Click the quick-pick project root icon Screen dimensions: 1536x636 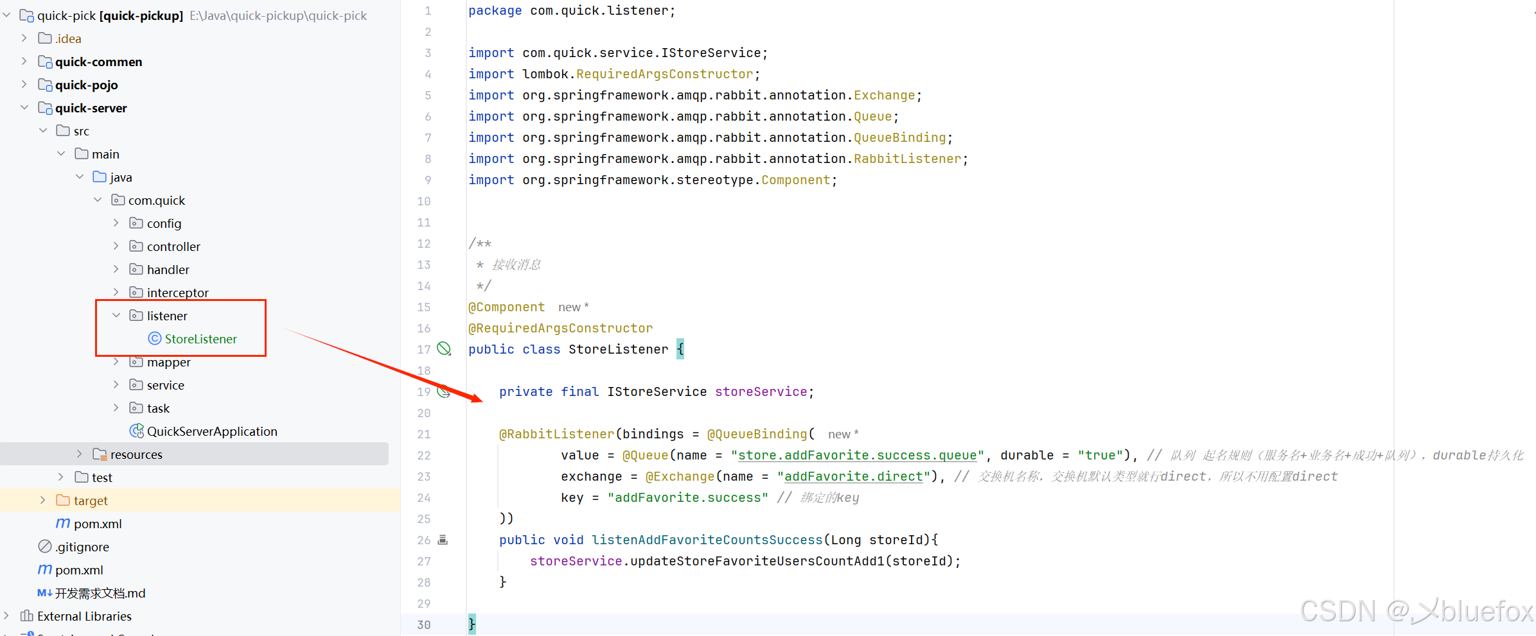tap(27, 15)
